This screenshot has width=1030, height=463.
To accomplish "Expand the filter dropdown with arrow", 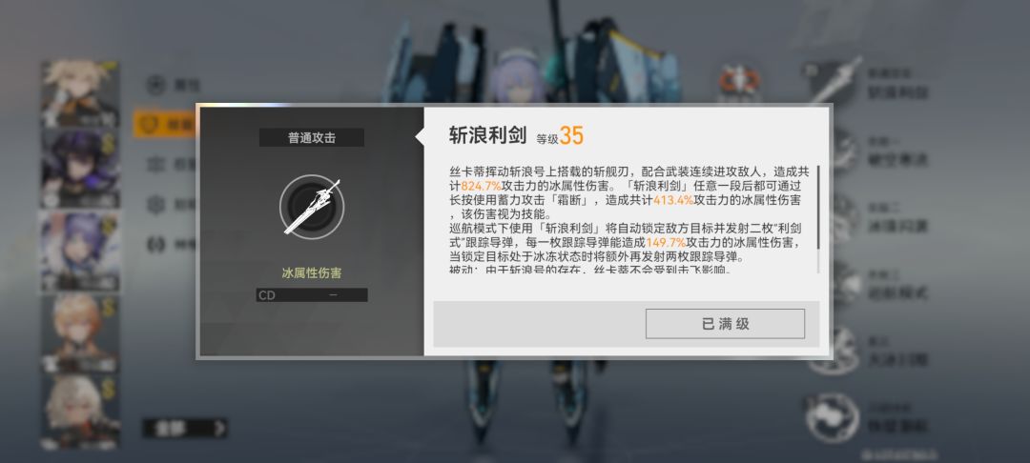I will (185, 429).
